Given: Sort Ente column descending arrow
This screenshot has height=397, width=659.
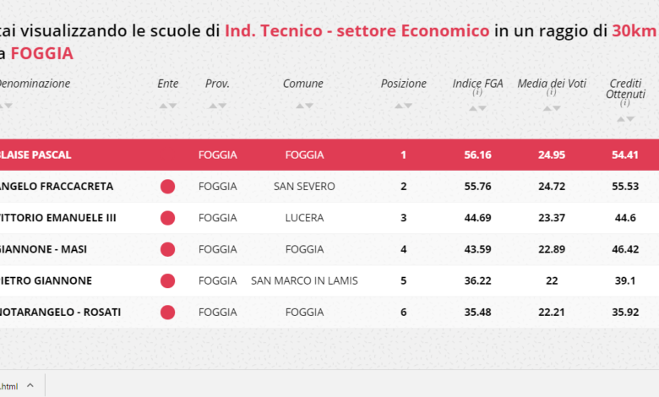Looking at the screenshot, I should coord(172,106).
